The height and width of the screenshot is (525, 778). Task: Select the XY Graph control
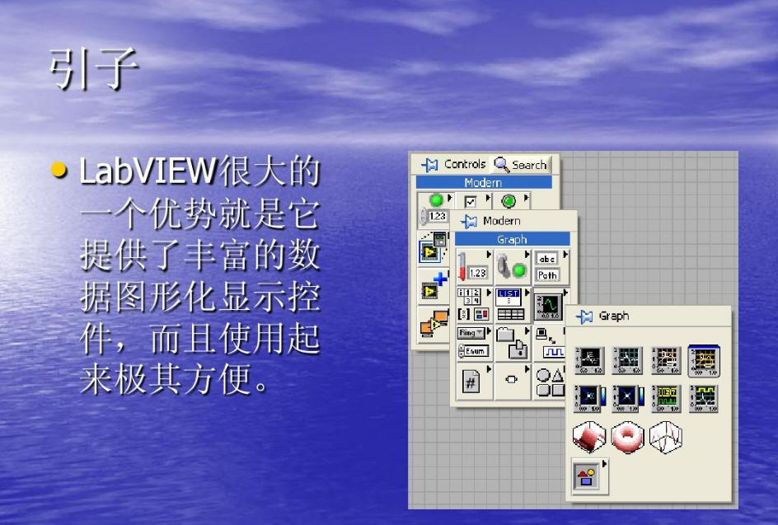click(665, 360)
